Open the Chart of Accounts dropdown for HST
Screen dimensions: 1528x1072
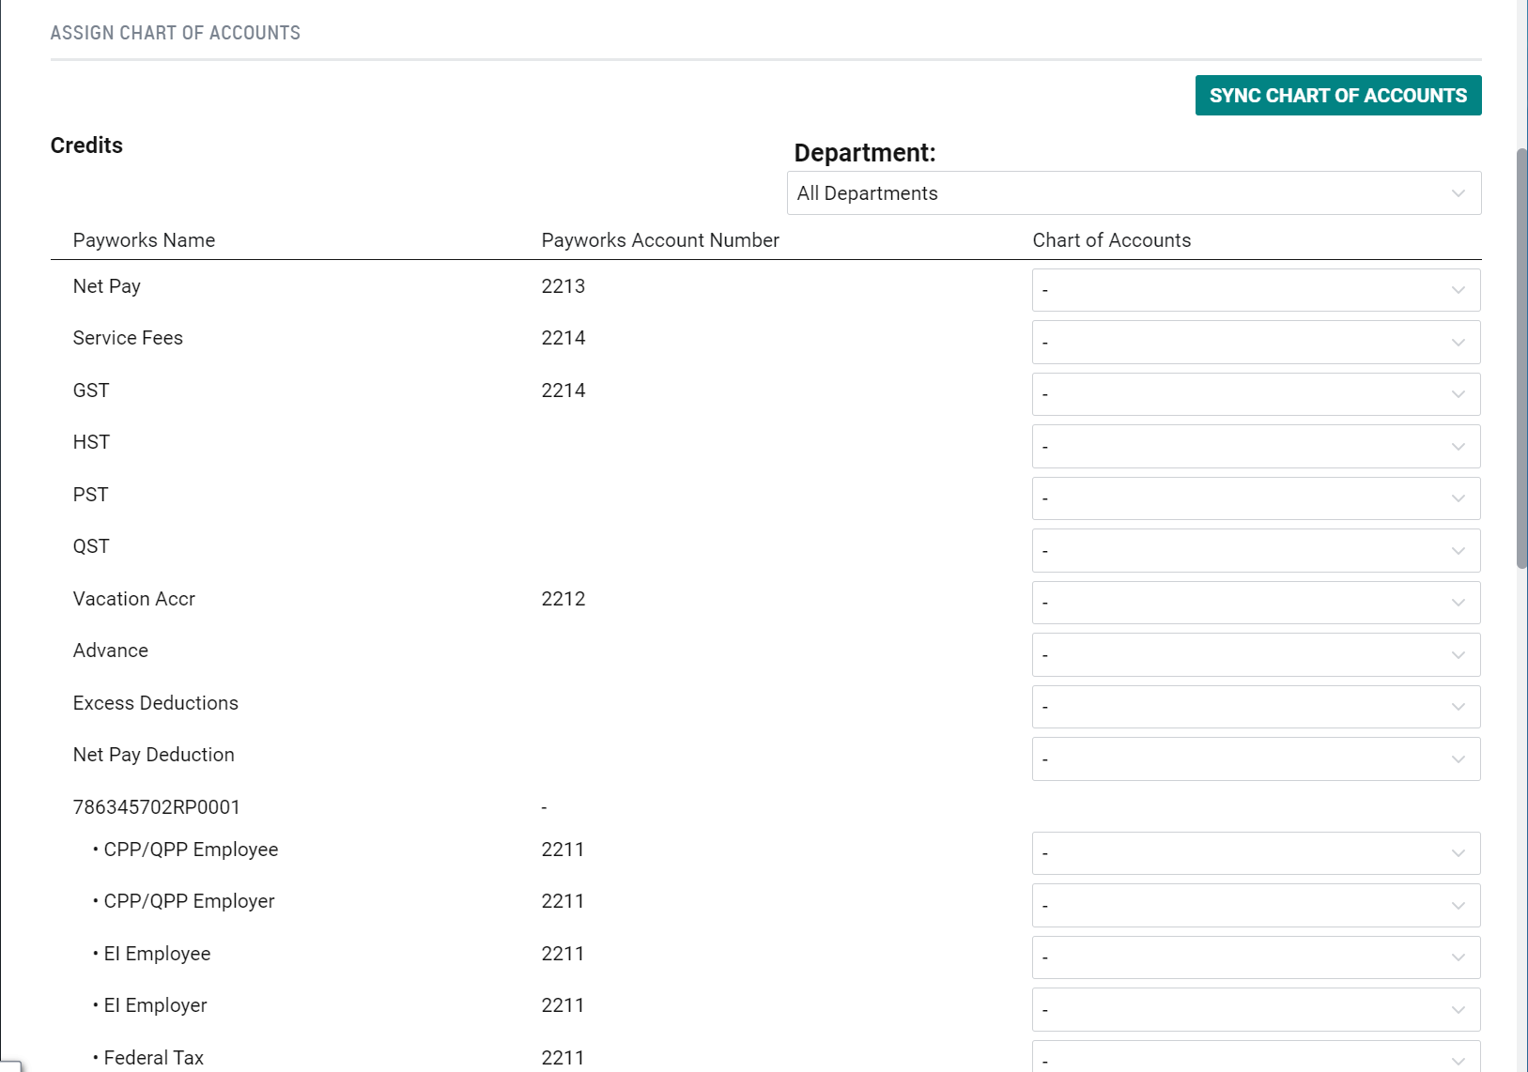pyautogui.click(x=1256, y=446)
